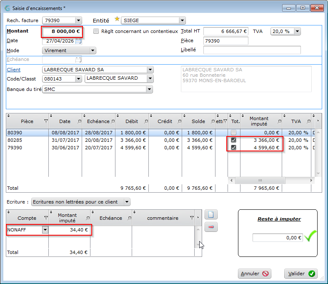This screenshot has height=284, width=328.
Task: Open the Mode Virement dropdown
Action: pyautogui.click(x=93, y=50)
